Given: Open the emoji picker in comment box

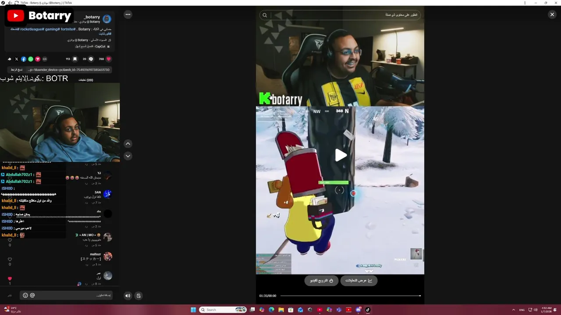Looking at the screenshot, I should pyautogui.click(x=25, y=295).
